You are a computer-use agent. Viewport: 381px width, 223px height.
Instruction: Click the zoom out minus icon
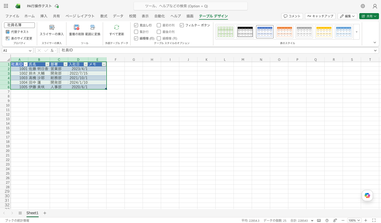tap(343, 220)
